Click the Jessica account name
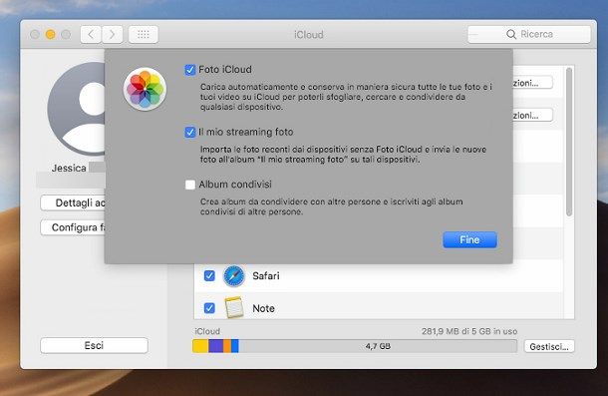608x396 pixels. click(x=69, y=169)
